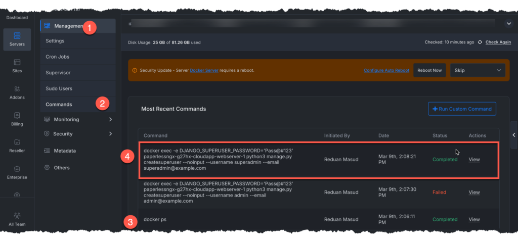Image resolution: width=518 pixels, height=242 pixels.
Task: Click the Most Recent Commands heading
Action: [174, 109]
